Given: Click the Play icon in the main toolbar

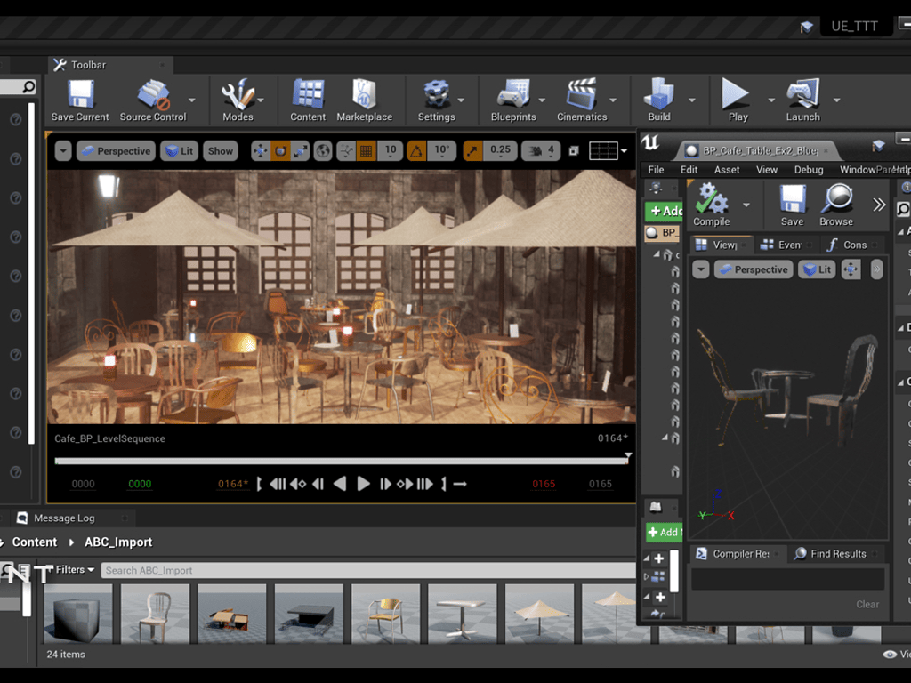Looking at the screenshot, I should pos(735,94).
